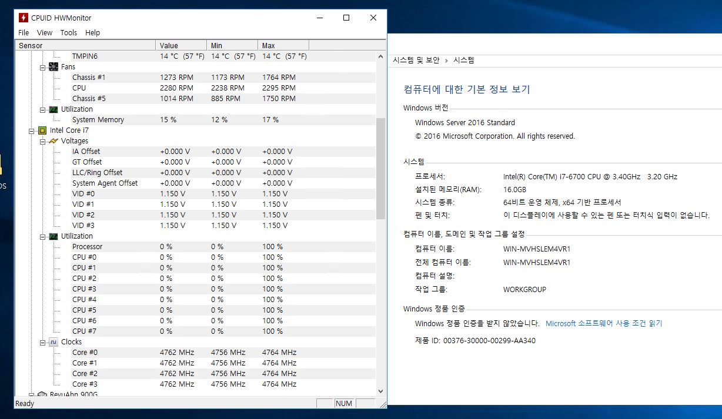The width and height of the screenshot is (722, 419).
Task: Collapse the Intel Core i7 node
Action: pyautogui.click(x=32, y=130)
